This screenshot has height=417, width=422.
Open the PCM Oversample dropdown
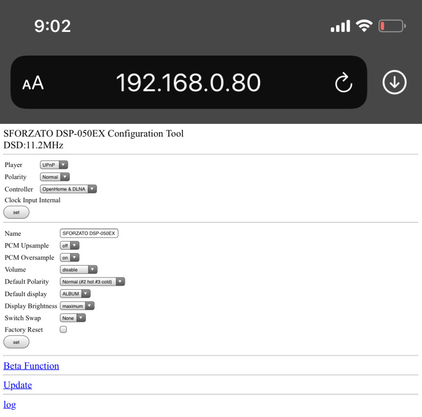click(70, 257)
